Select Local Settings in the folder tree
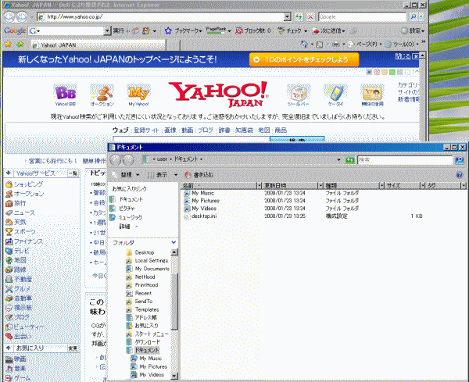 tap(152, 260)
